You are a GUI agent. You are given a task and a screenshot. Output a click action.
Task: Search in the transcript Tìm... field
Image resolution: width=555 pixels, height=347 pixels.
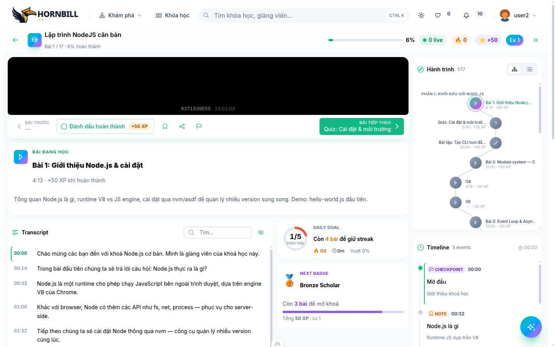(x=218, y=232)
